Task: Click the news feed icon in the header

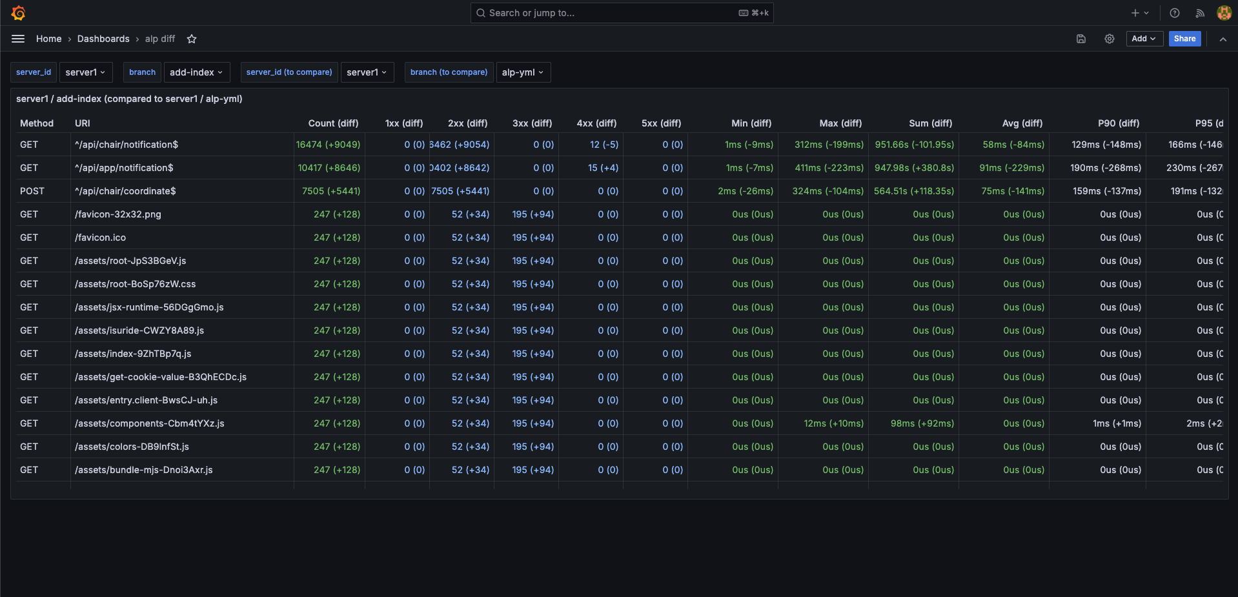Action: point(1200,13)
